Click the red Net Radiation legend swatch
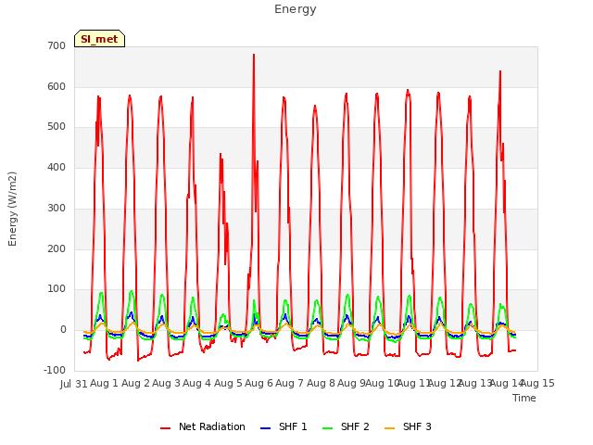The height and width of the screenshot is (445, 593). (165, 428)
